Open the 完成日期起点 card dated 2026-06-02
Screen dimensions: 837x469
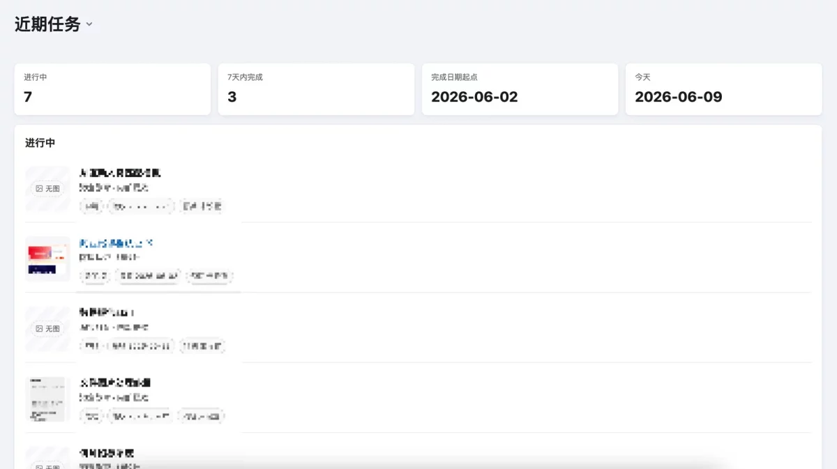click(520, 89)
